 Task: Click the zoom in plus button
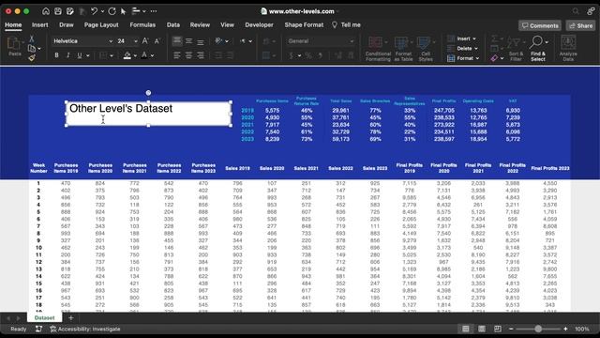tap(565, 329)
